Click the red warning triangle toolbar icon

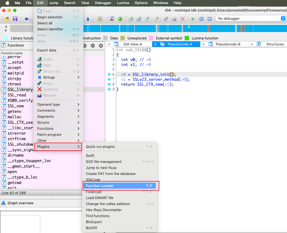pos(112,19)
